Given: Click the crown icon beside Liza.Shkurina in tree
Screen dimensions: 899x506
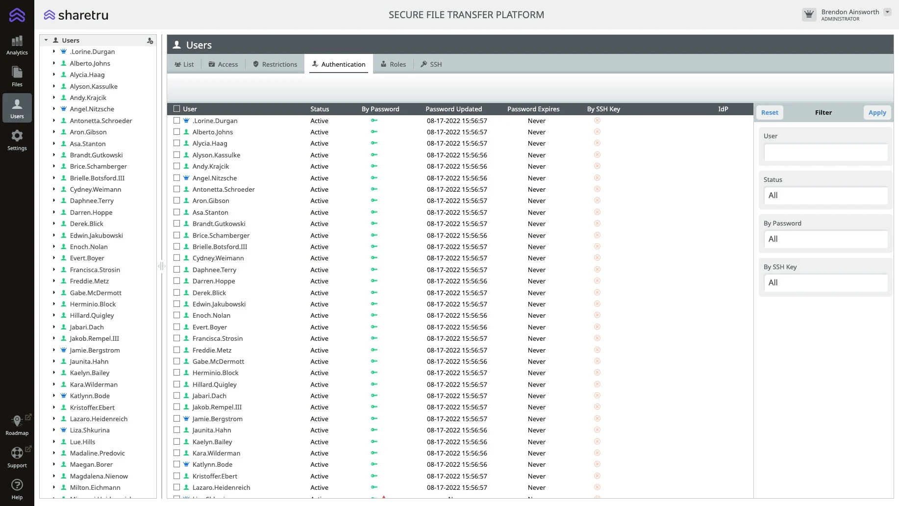Looking at the screenshot, I should point(63,430).
